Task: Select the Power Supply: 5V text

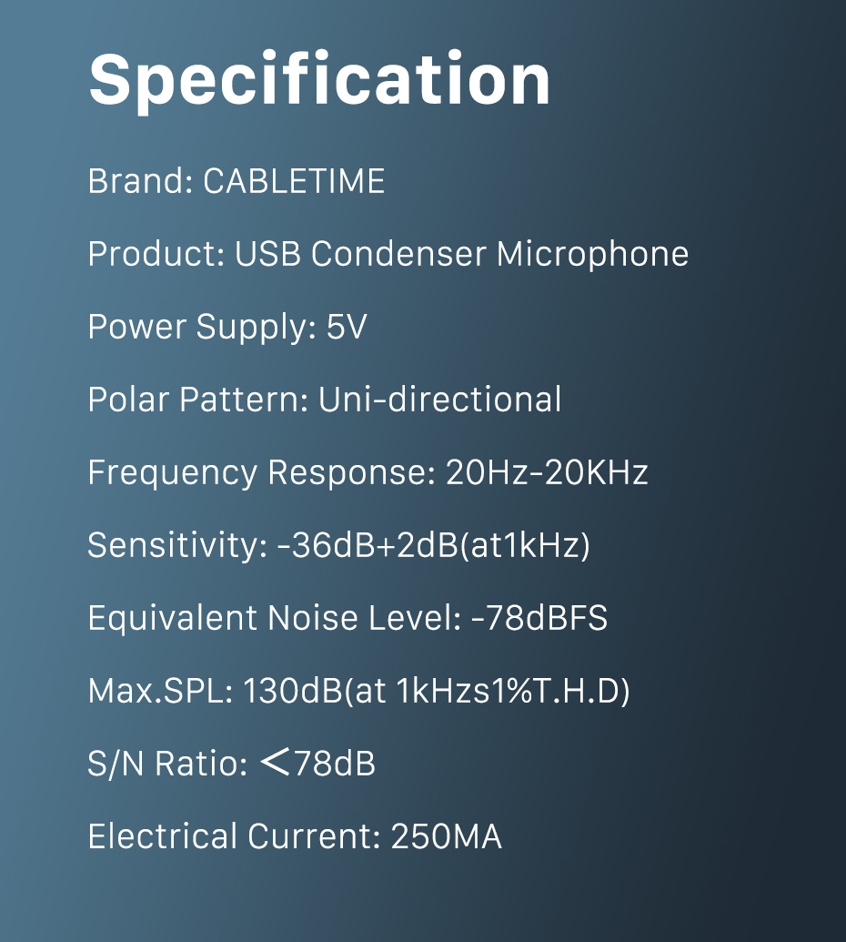Action: 227,328
